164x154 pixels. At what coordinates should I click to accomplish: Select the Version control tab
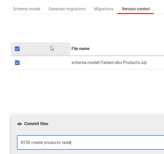135,9
